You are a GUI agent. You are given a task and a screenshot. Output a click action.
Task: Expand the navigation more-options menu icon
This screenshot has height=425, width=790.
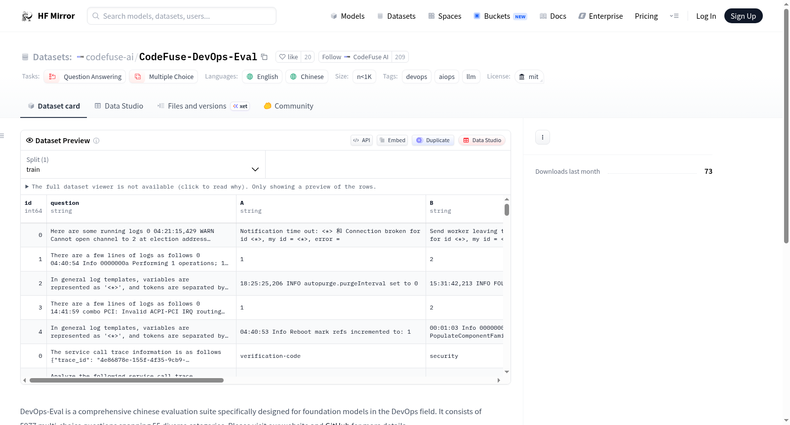point(674,16)
